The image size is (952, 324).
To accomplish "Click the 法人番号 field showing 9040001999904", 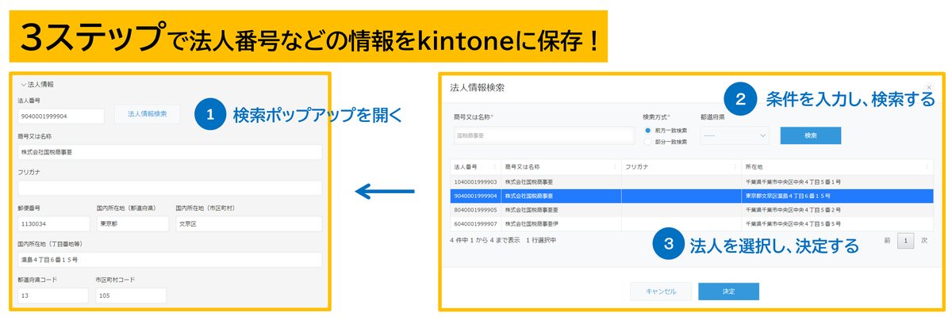I will [x=61, y=116].
